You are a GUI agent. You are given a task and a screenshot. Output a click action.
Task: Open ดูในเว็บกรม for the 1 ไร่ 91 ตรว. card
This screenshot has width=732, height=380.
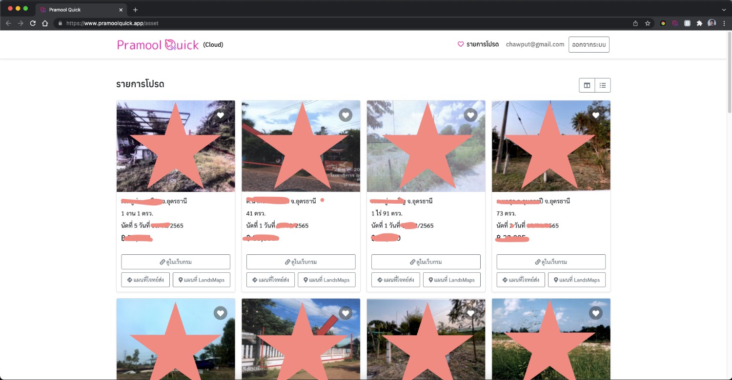426,262
